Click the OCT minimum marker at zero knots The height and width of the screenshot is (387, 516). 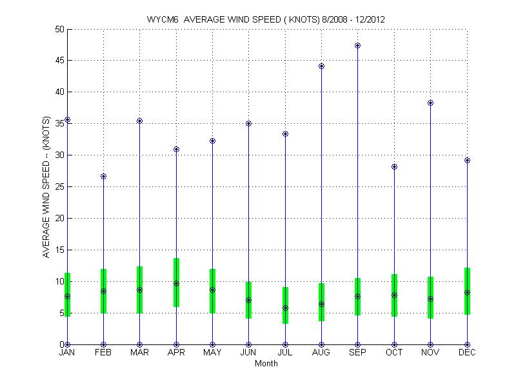pyautogui.click(x=394, y=344)
